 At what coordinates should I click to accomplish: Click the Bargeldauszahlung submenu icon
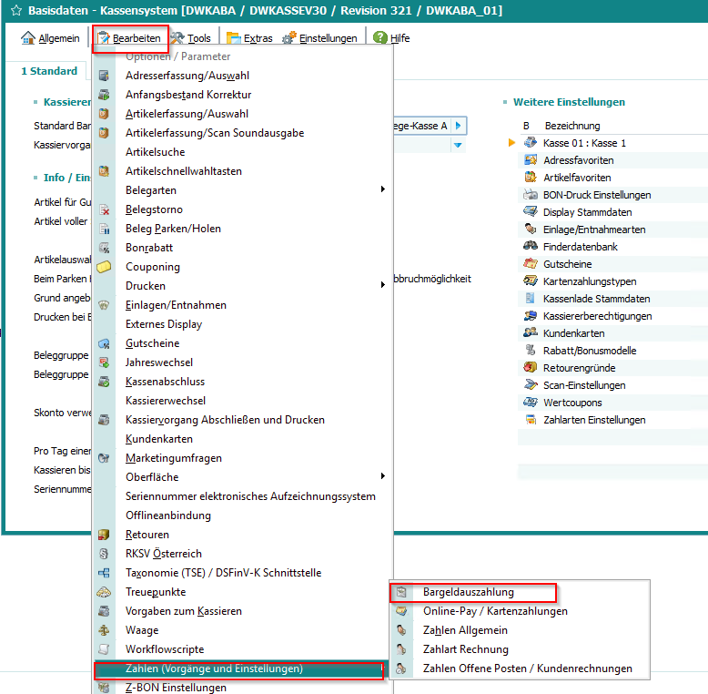(400, 592)
